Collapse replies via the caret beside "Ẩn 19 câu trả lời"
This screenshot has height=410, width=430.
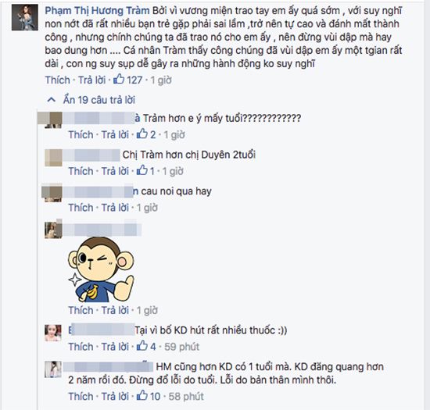tap(52, 100)
